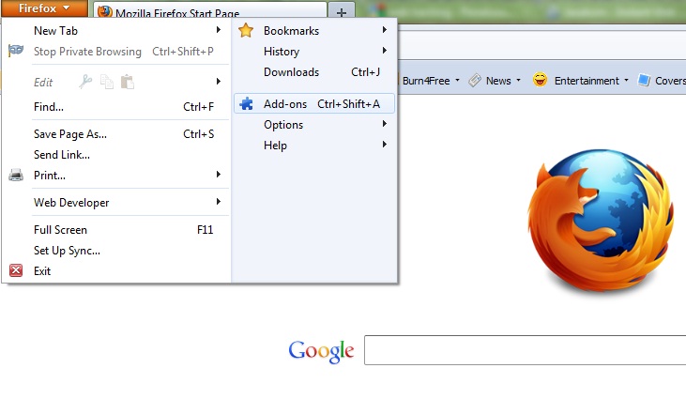686x399 pixels.
Task: Select the Mozilla Firefox Start Page tab
Action: pos(210,11)
